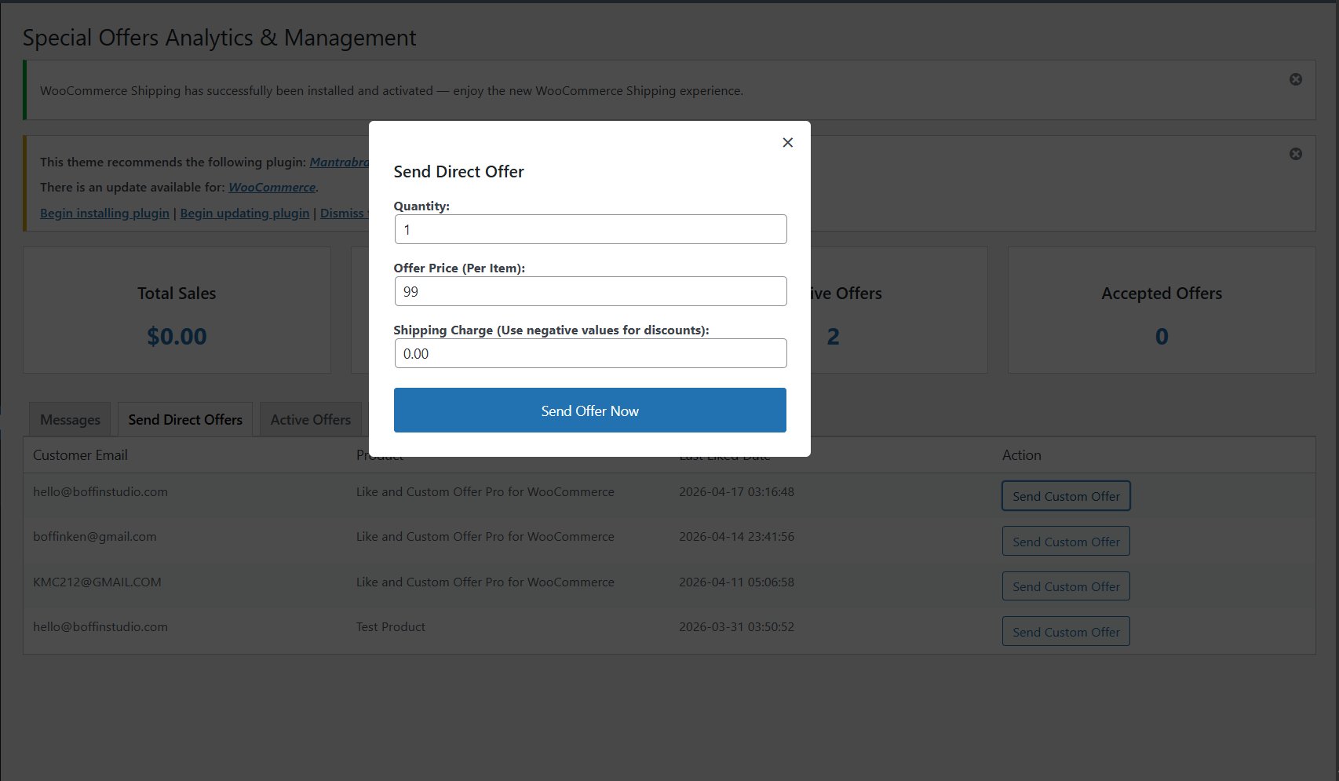Switch to the Messages tab

70,420
